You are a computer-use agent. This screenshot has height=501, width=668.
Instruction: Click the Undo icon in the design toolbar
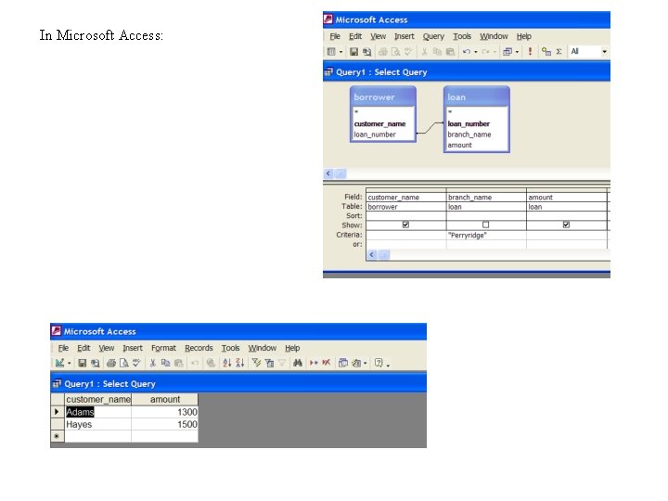point(467,52)
